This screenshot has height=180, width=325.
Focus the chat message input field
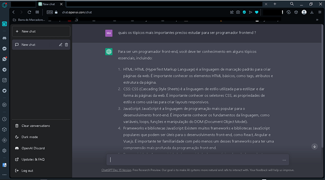(x=195, y=160)
